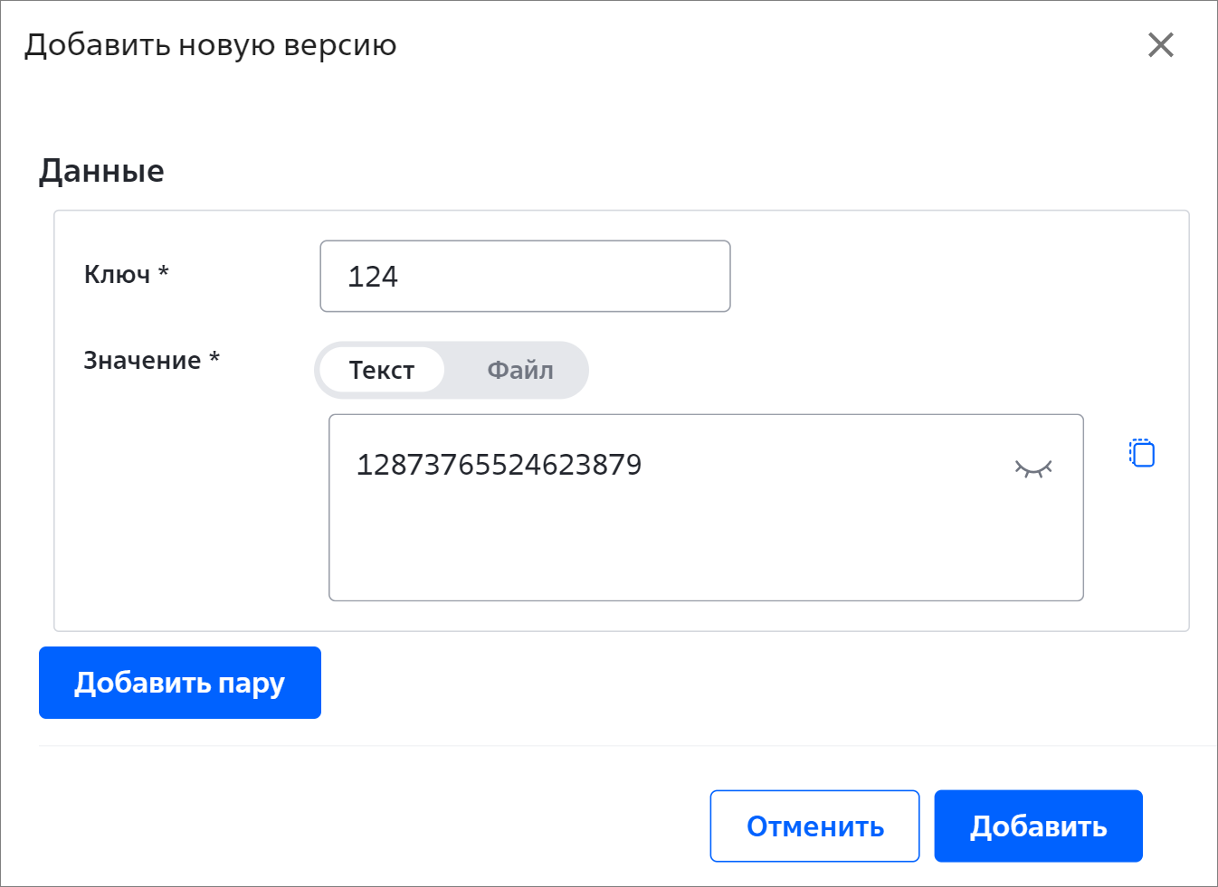Place cursor on value 12873765524623879
This screenshot has width=1218, height=887.
pyautogui.click(x=499, y=465)
